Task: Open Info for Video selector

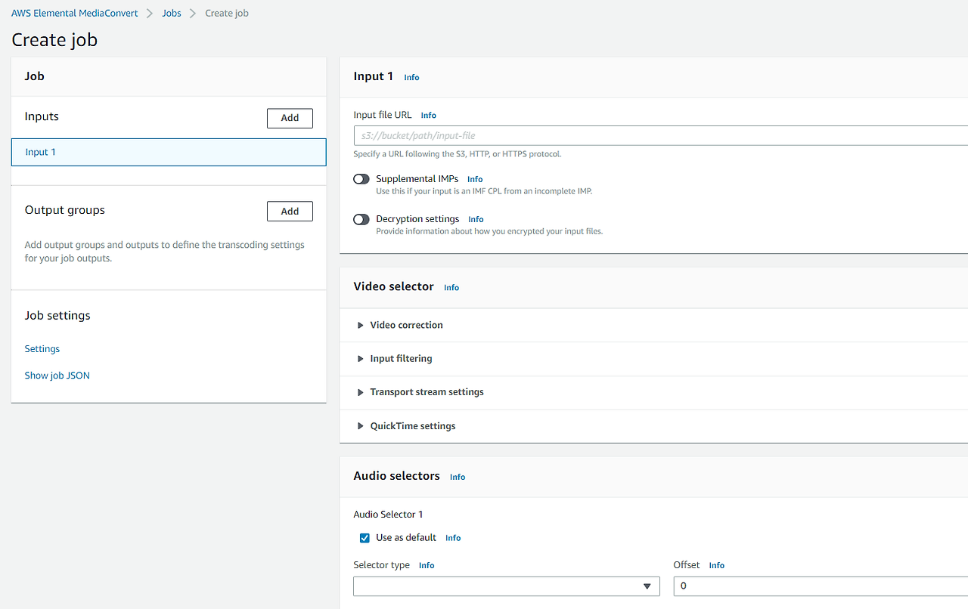Action: tap(451, 288)
